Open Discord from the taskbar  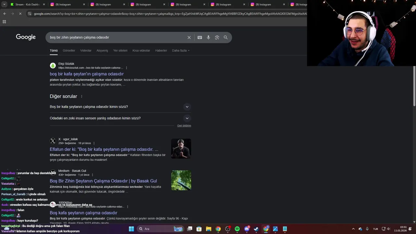pyautogui.click(x=247, y=229)
